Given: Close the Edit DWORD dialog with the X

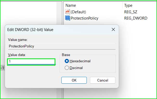Looking at the screenshot, I should [113, 29].
